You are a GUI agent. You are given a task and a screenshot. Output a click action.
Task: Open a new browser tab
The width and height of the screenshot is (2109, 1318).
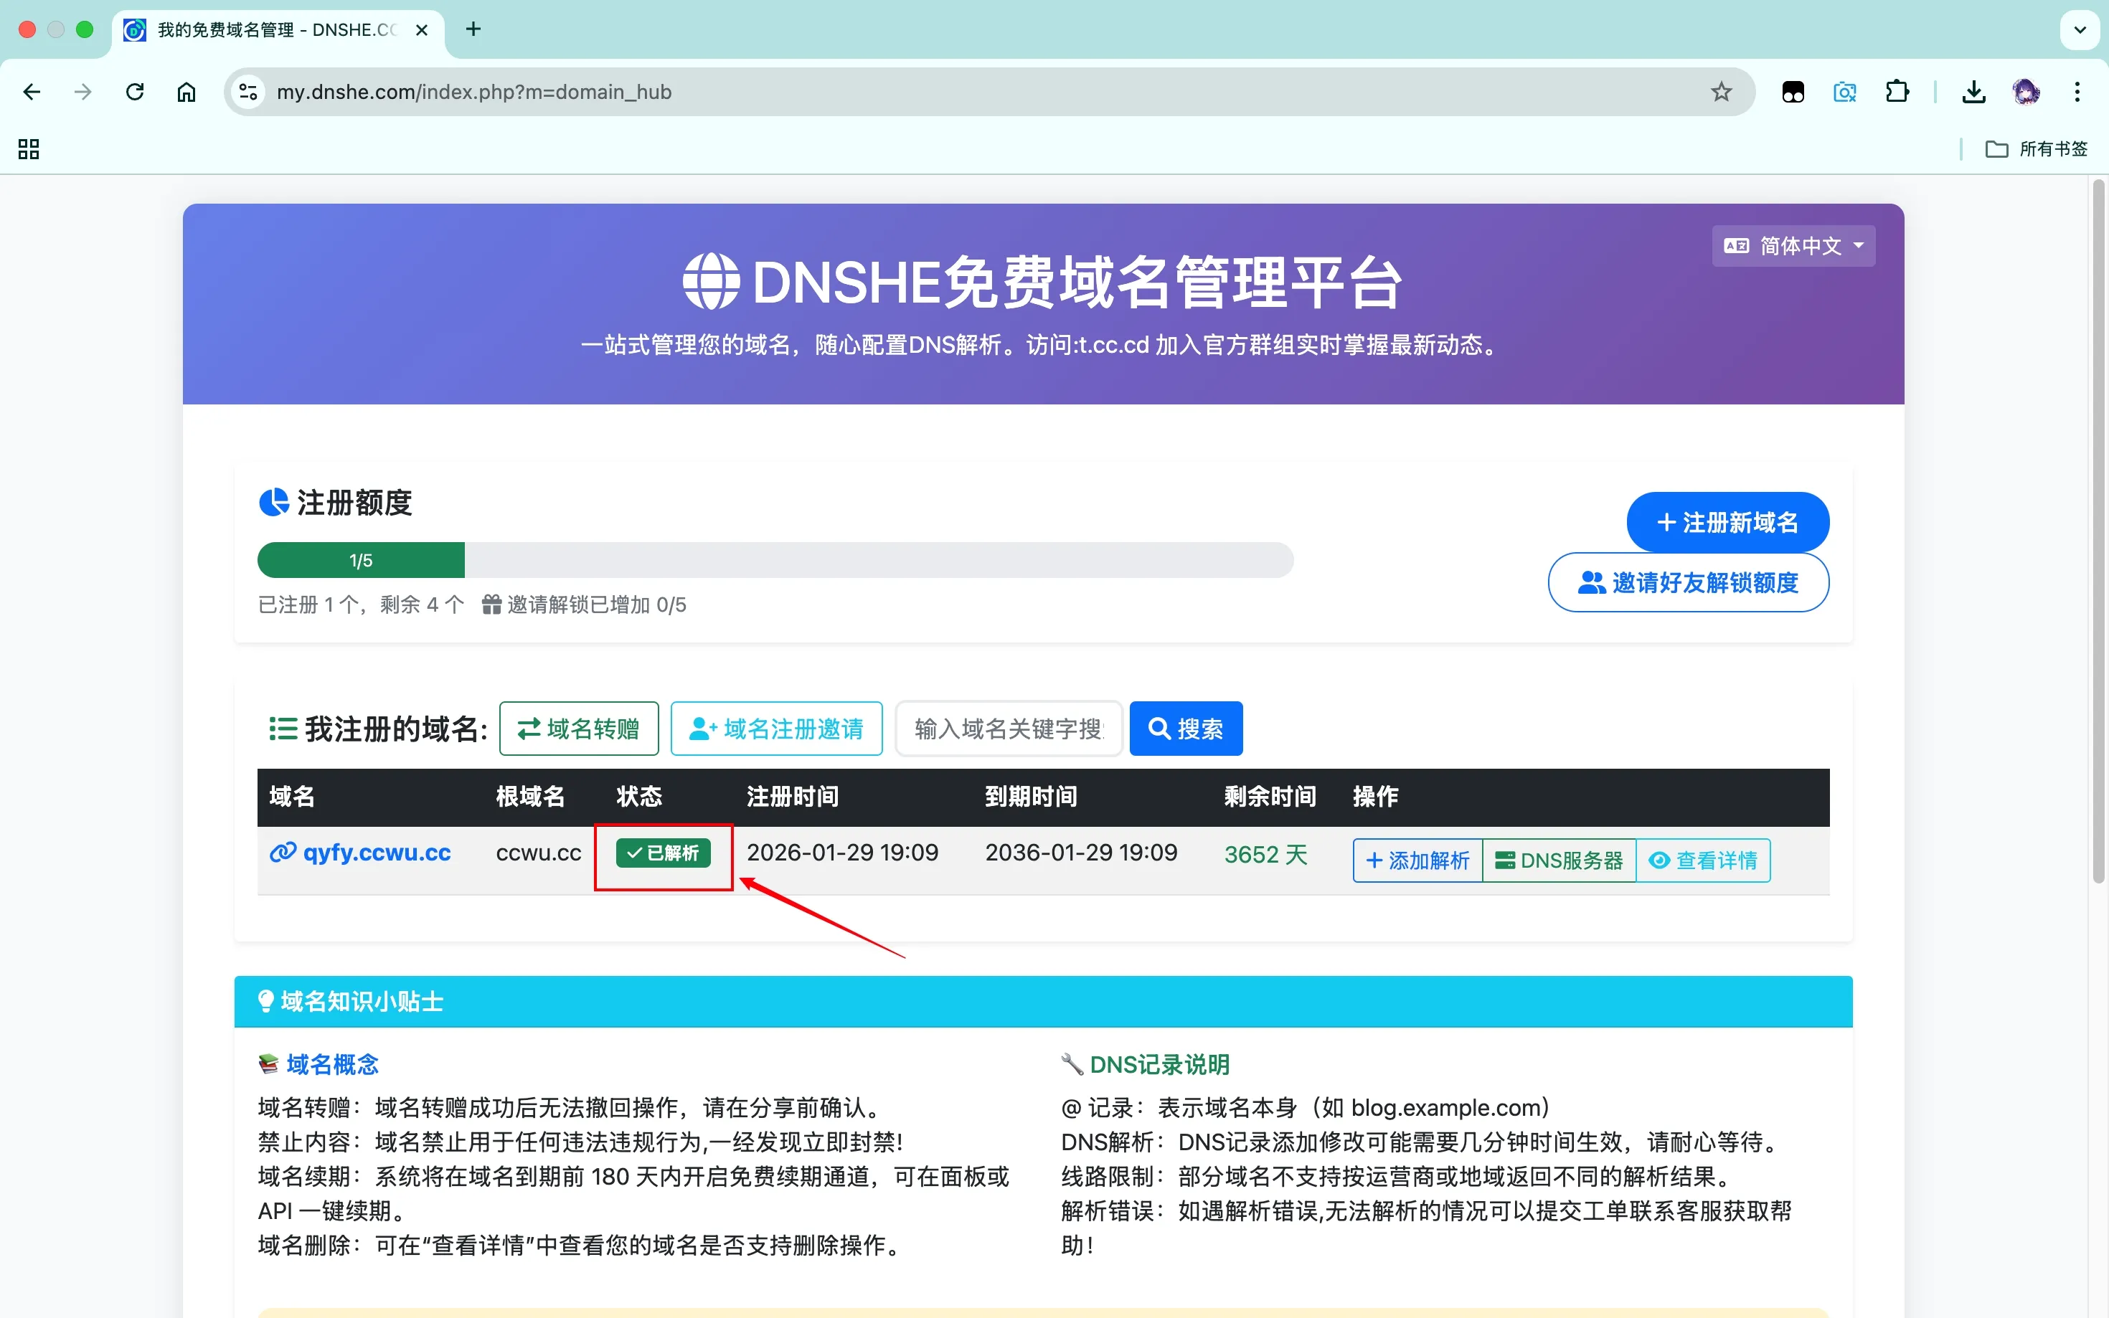[x=473, y=29]
